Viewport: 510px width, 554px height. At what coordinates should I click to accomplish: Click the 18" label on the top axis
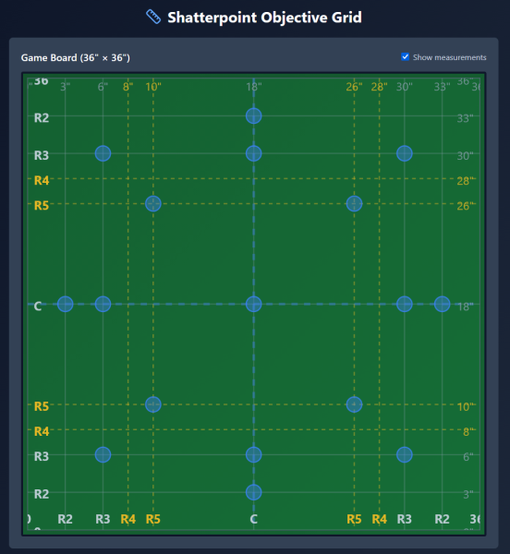tap(254, 87)
